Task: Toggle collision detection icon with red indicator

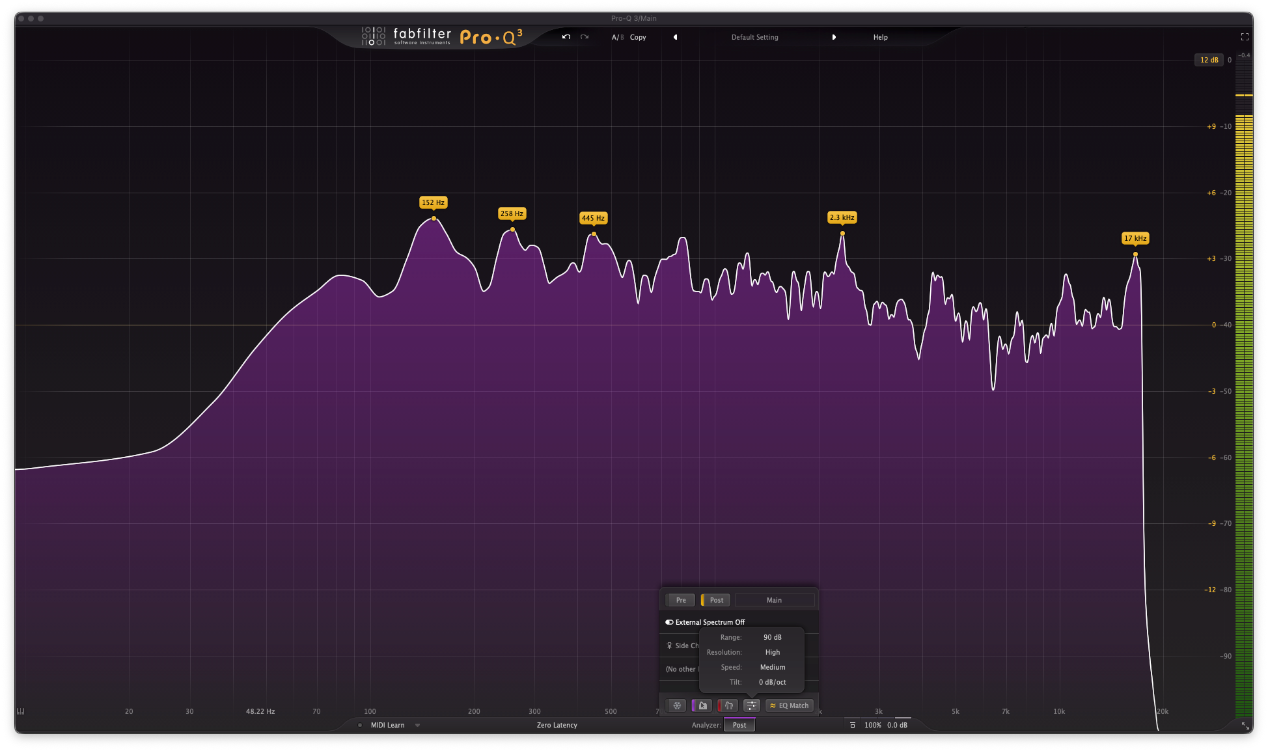Action: tap(728, 705)
